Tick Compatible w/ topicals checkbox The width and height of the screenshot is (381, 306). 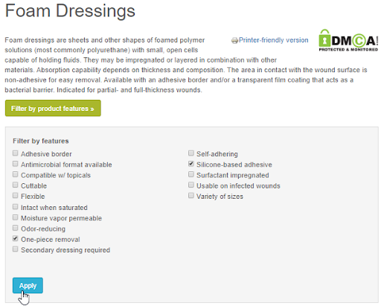tap(16, 174)
